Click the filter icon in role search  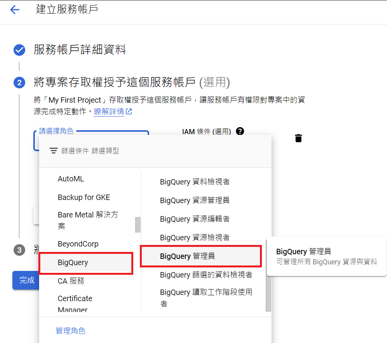[x=53, y=151]
